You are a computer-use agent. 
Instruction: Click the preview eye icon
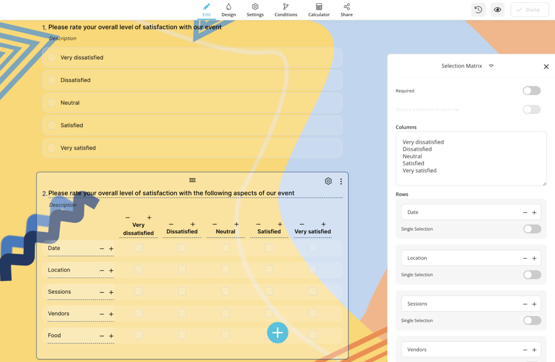coord(497,9)
